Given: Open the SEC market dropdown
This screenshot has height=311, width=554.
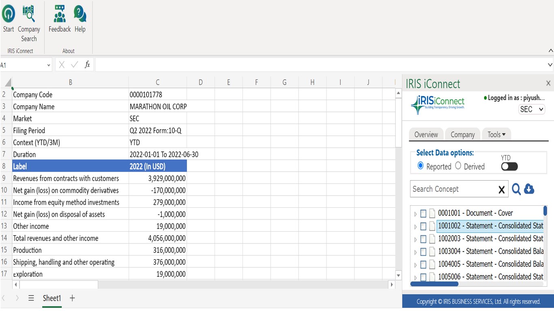Looking at the screenshot, I should pos(532,109).
